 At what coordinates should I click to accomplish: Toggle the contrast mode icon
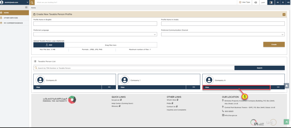(271, 2)
